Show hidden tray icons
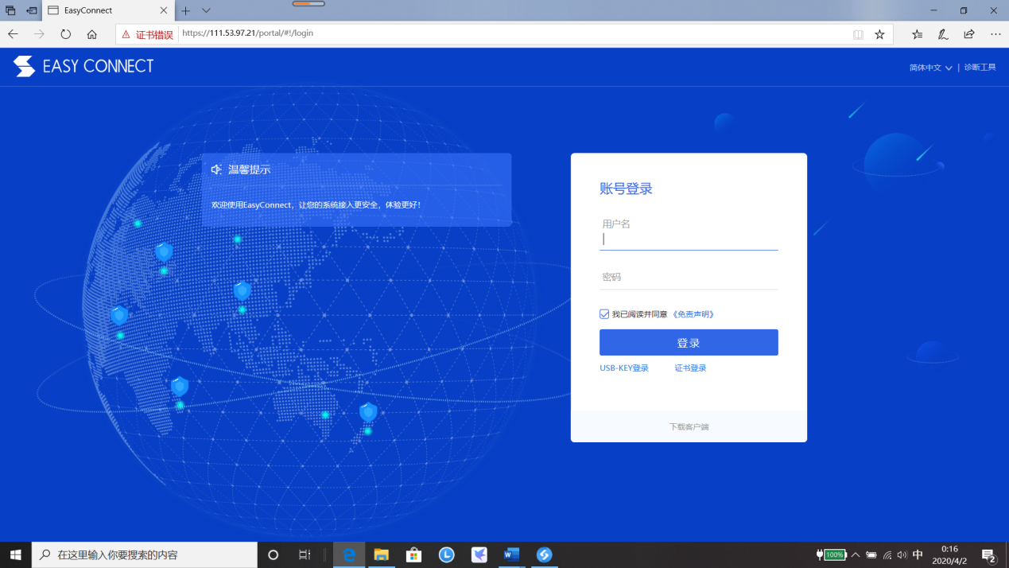 (856, 554)
